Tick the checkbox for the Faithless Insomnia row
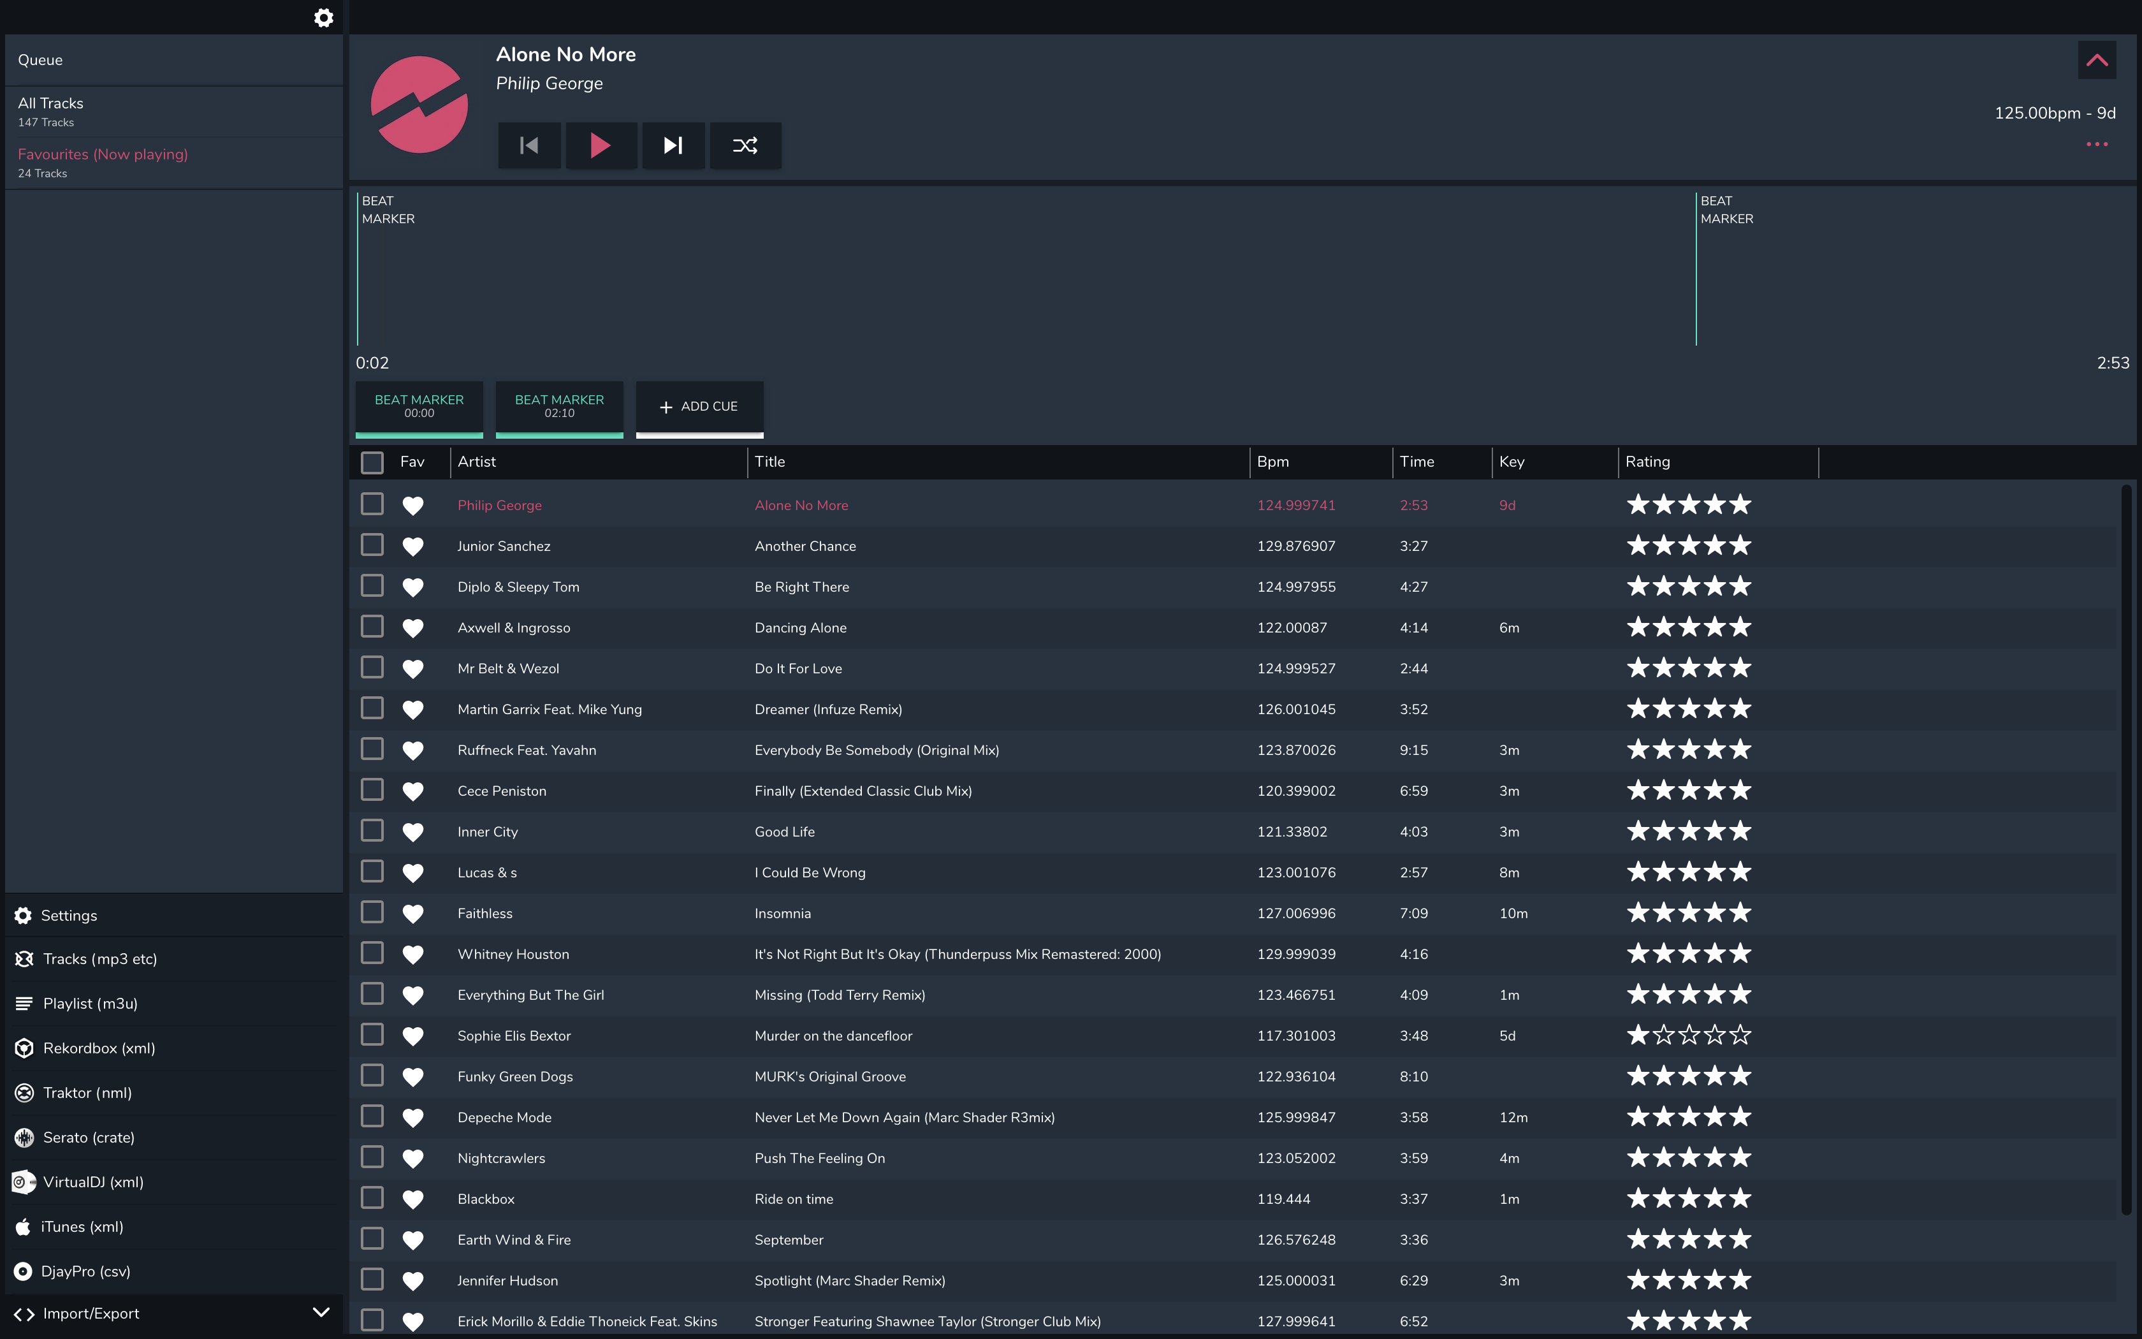Image resolution: width=2142 pixels, height=1339 pixels. pyautogui.click(x=372, y=912)
